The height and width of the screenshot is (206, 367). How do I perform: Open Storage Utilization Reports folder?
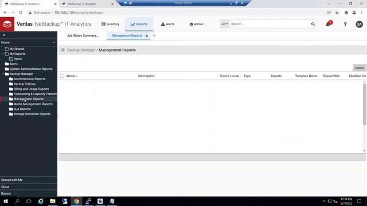click(30, 114)
